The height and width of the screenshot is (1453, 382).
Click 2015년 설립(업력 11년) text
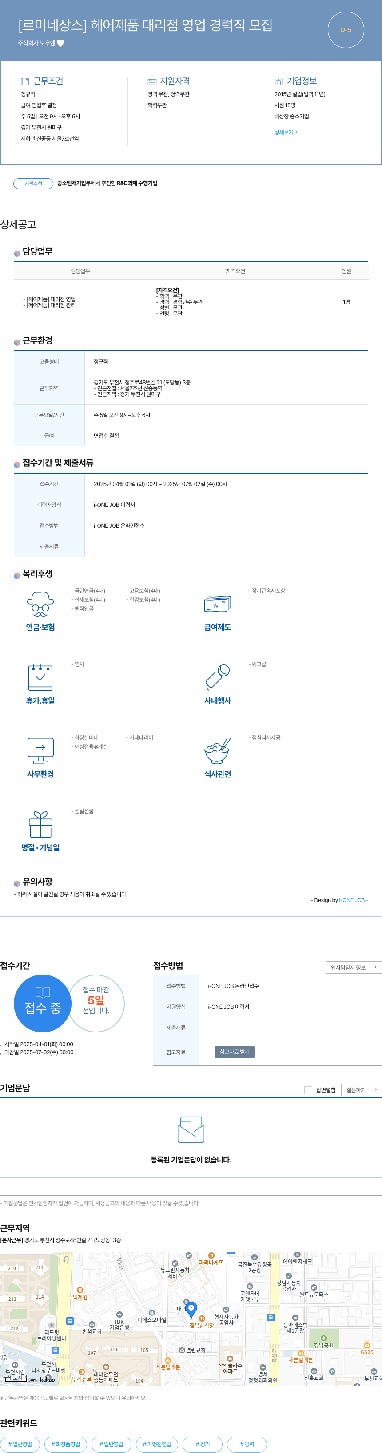(300, 94)
